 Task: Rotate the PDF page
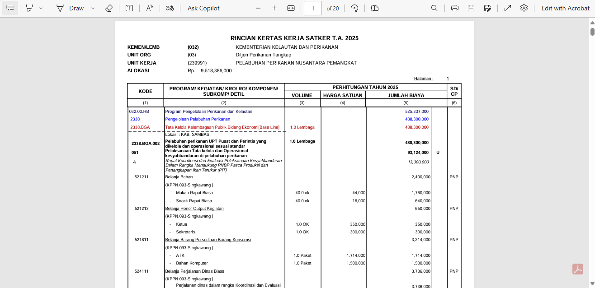click(354, 8)
